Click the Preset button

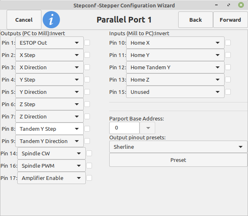pos(178,160)
